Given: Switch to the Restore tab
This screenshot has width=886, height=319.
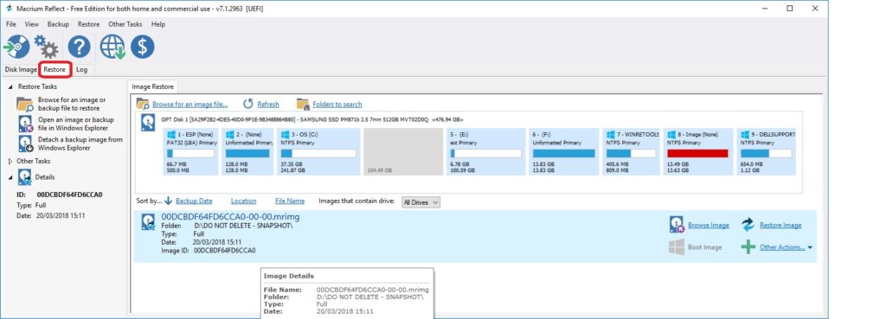Looking at the screenshot, I should [55, 69].
